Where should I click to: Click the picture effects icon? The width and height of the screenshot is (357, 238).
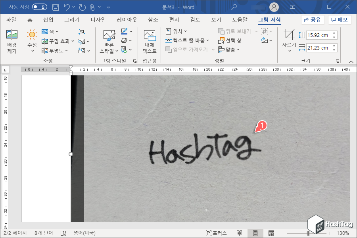point(124,40)
